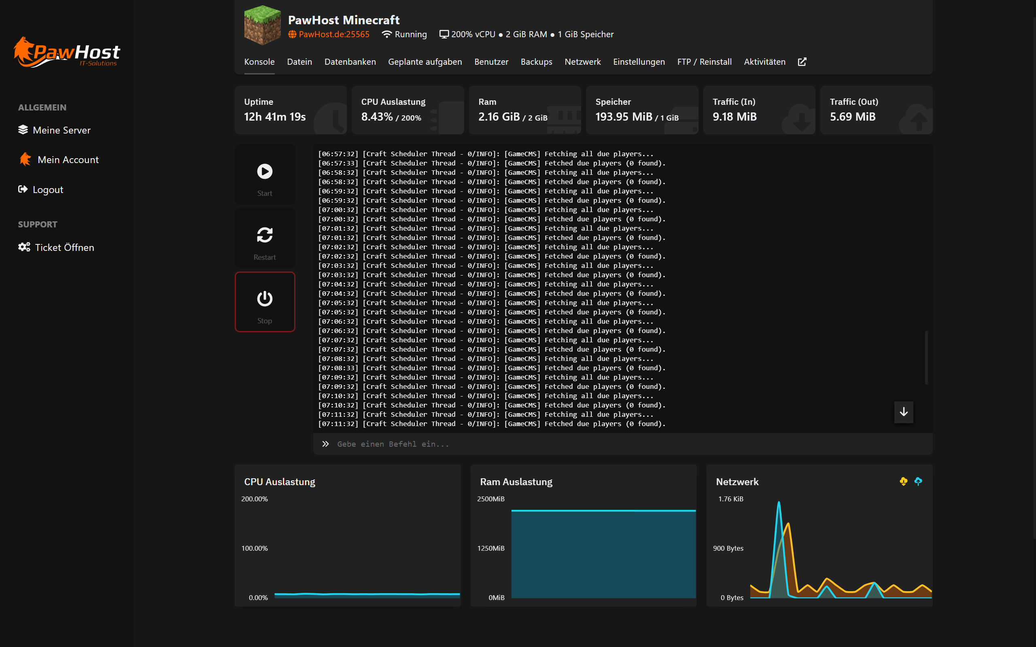Screen dimensions: 1036x647
Task: Open FTP / Reinstall tab
Action: coord(705,62)
